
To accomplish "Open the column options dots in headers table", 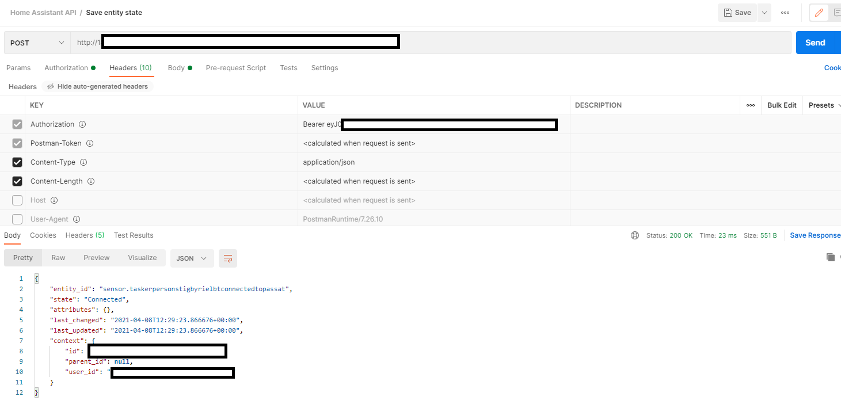I will tap(751, 105).
